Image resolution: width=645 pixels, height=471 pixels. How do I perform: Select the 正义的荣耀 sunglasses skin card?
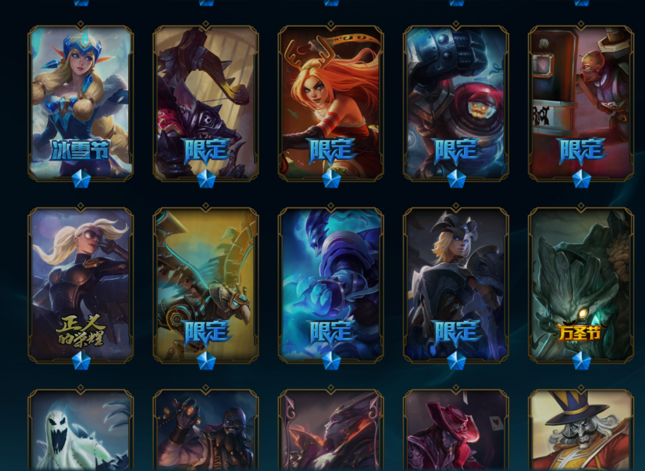81,285
